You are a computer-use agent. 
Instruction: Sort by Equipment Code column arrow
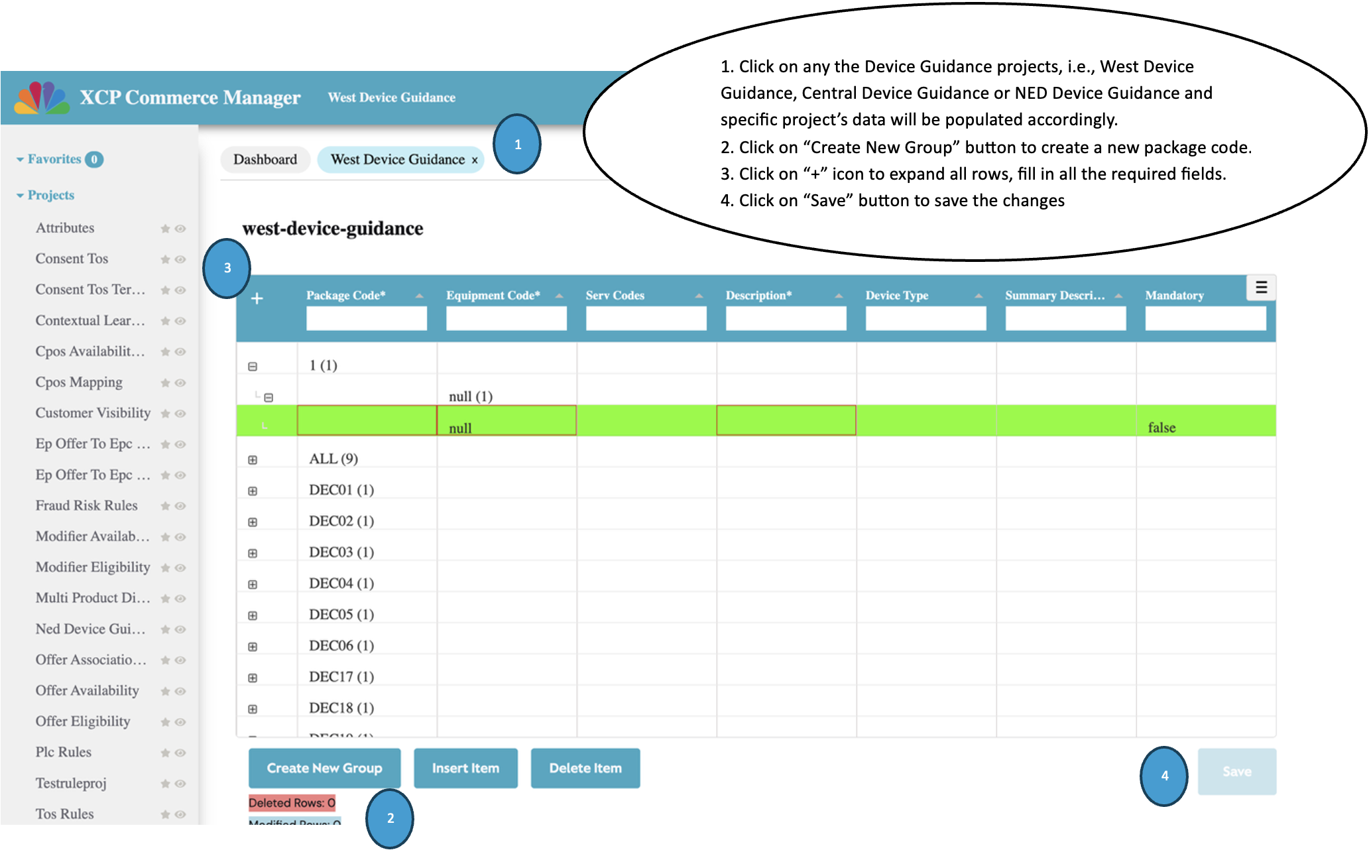pos(559,296)
